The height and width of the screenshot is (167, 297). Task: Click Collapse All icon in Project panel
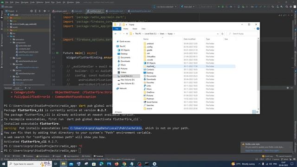(39, 11)
